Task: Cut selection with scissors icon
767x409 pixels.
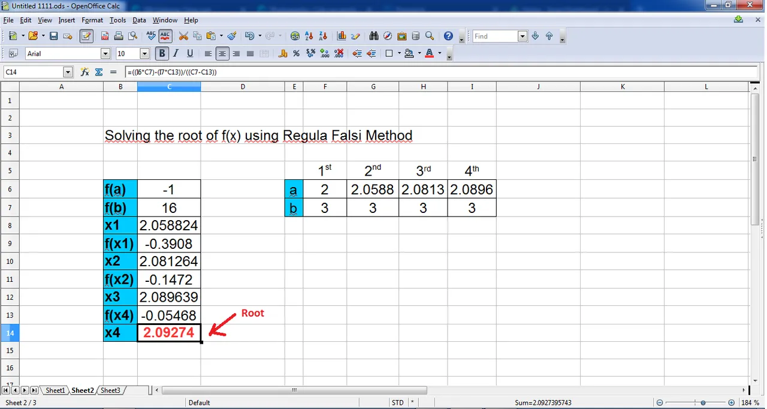Action: click(x=183, y=37)
